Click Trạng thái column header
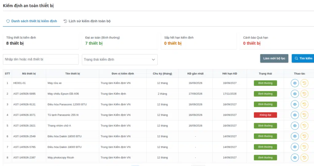Image resolution: width=314 pixels, height=166 pixels. click(265, 74)
